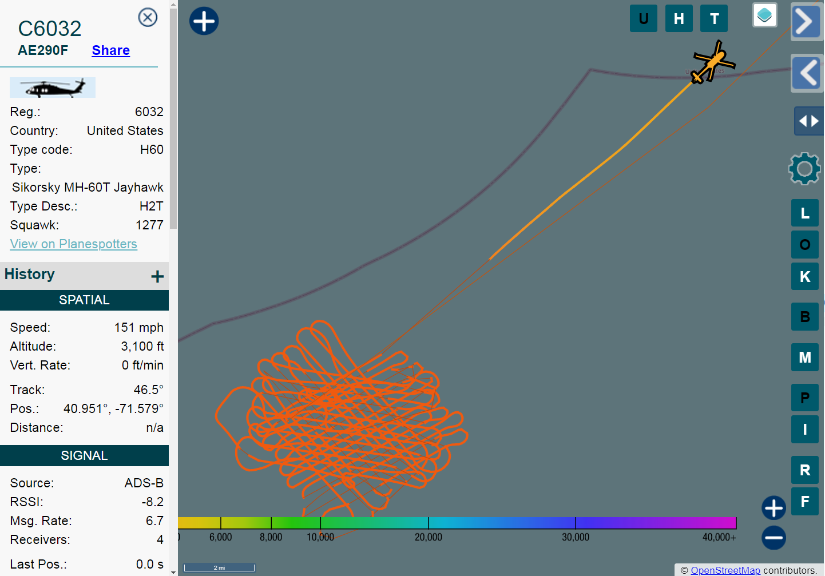825x576 pixels.
Task: Toggle the P map button
Action: 805,398
